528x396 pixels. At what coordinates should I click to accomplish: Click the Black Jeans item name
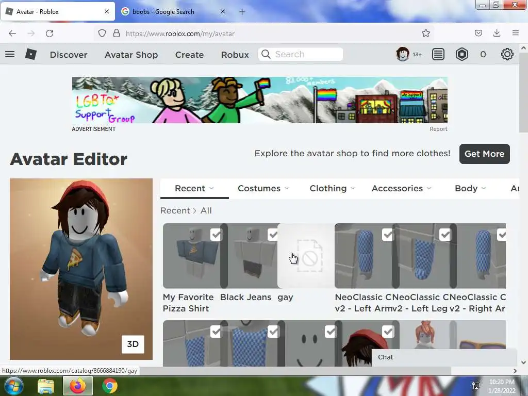tap(246, 297)
